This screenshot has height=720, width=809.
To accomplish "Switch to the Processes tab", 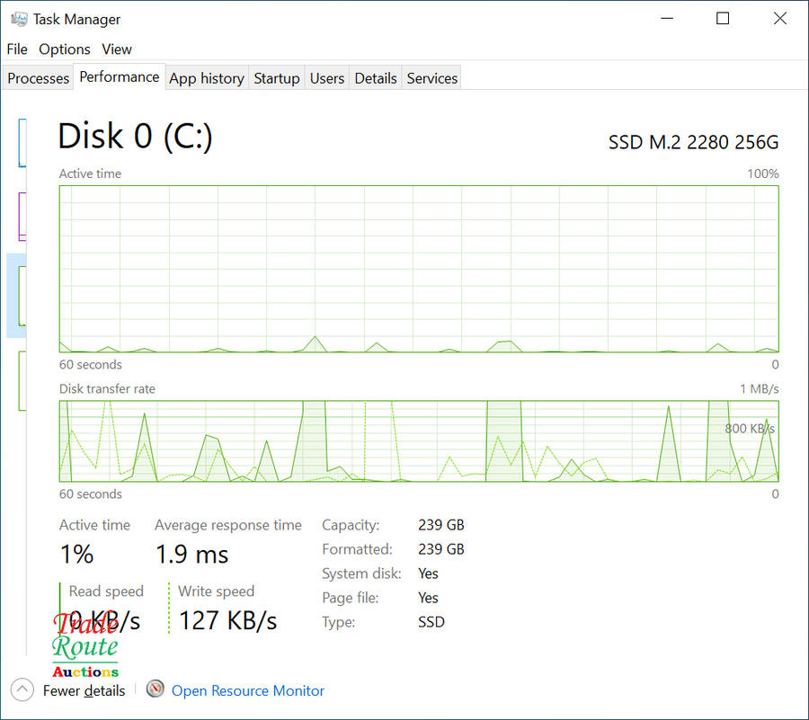I will pyautogui.click(x=38, y=78).
